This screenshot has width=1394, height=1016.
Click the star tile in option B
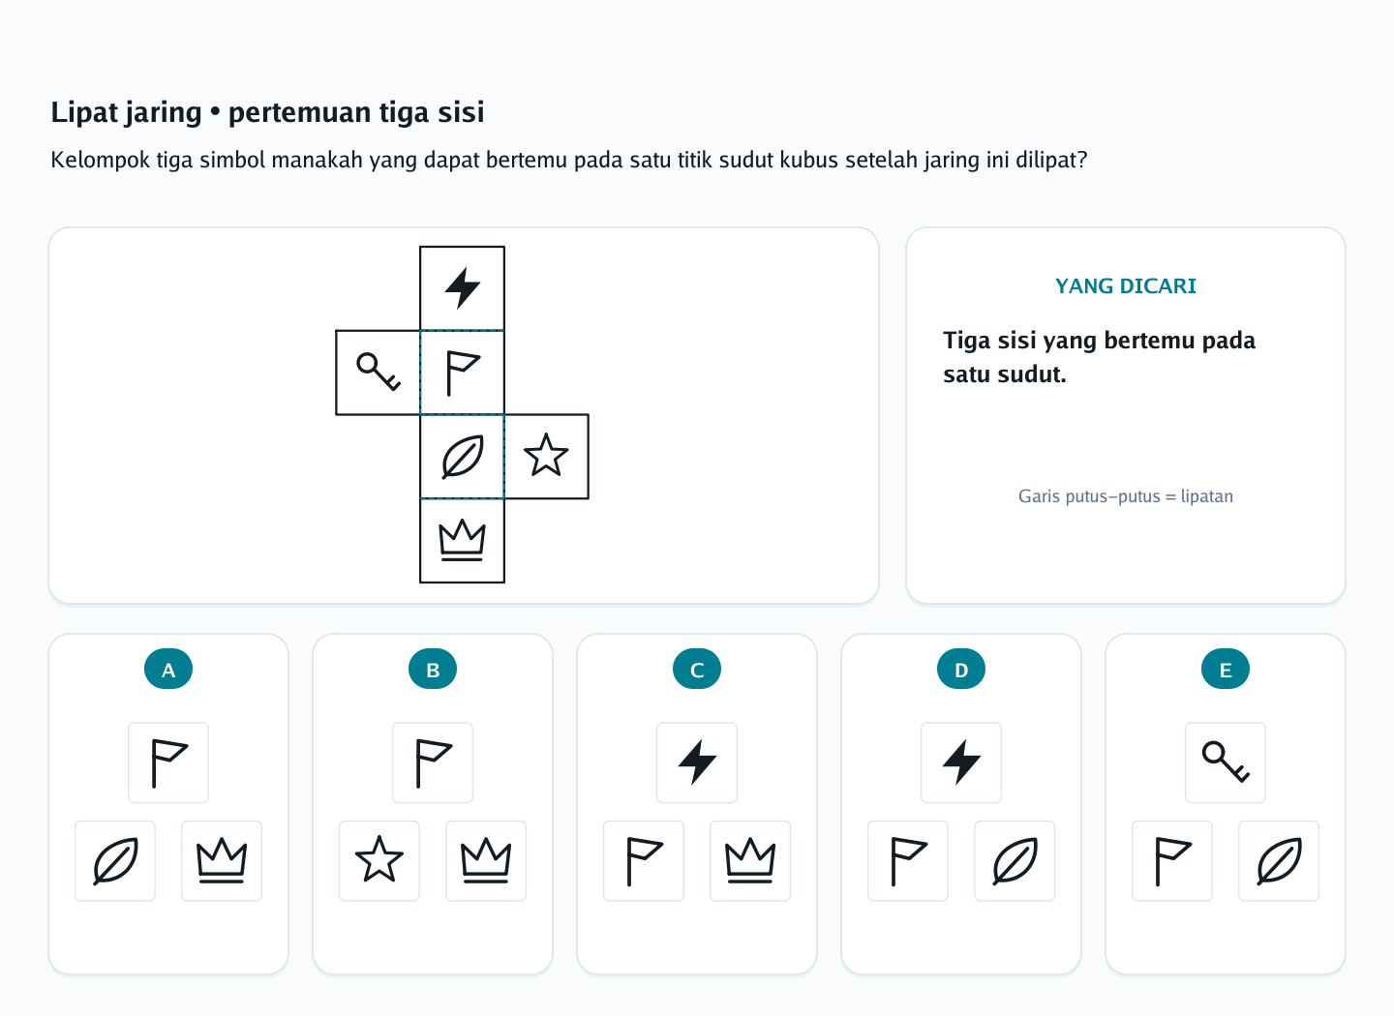[x=379, y=861]
